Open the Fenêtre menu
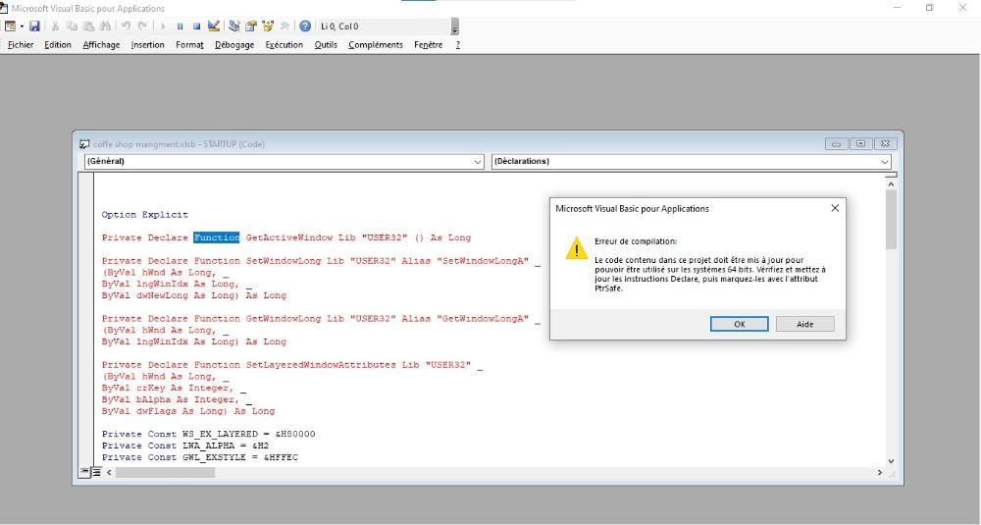This screenshot has width=981, height=525. pos(428,44)
